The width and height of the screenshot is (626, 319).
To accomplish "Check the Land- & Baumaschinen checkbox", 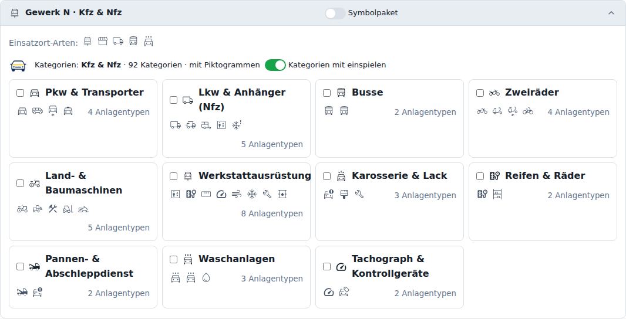I will click(x=21, y=184).
